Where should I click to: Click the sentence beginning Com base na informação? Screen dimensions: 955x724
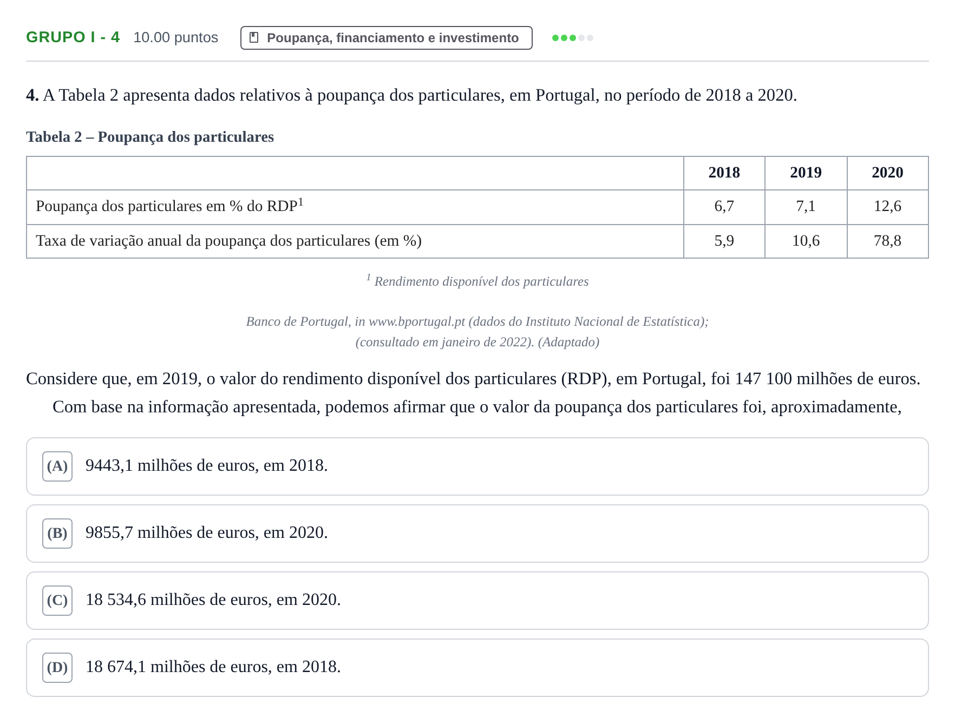477,407
